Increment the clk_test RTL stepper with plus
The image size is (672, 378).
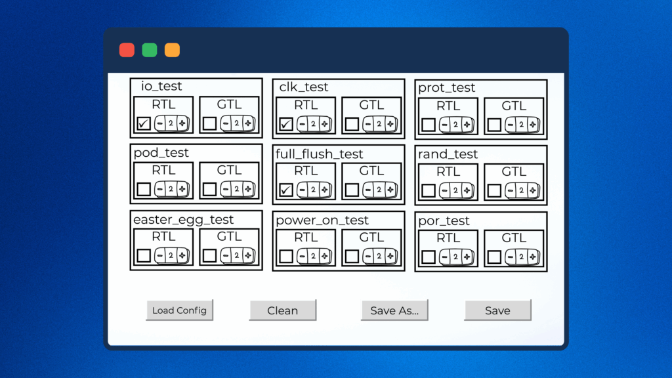click(x=324, y=124)
